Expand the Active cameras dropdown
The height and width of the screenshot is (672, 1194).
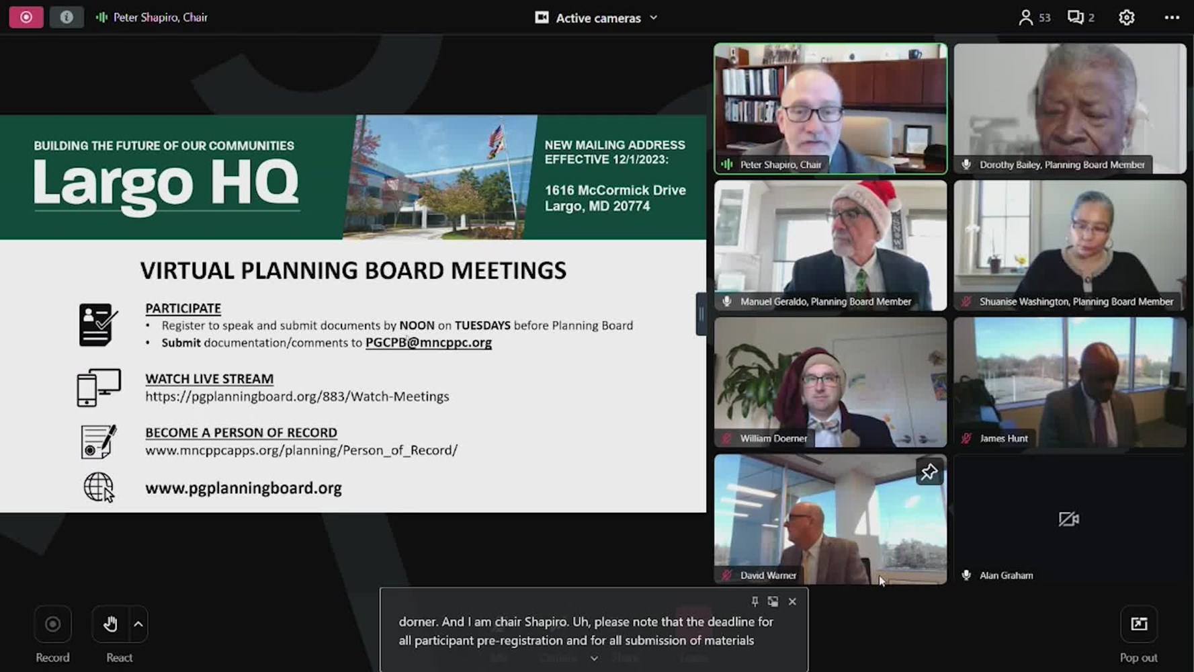597,18
